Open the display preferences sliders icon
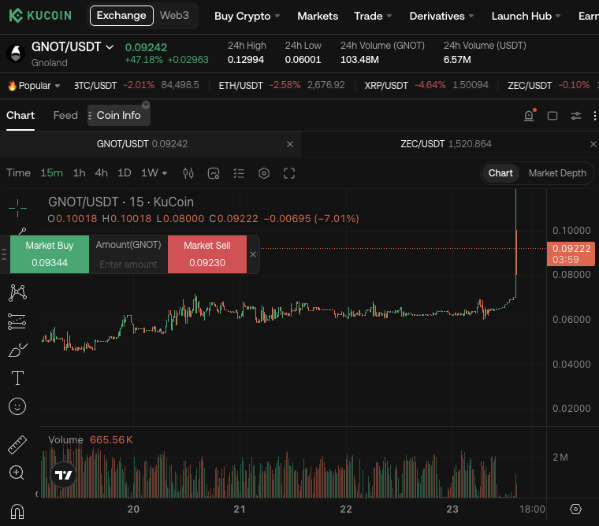 (576, 116)
